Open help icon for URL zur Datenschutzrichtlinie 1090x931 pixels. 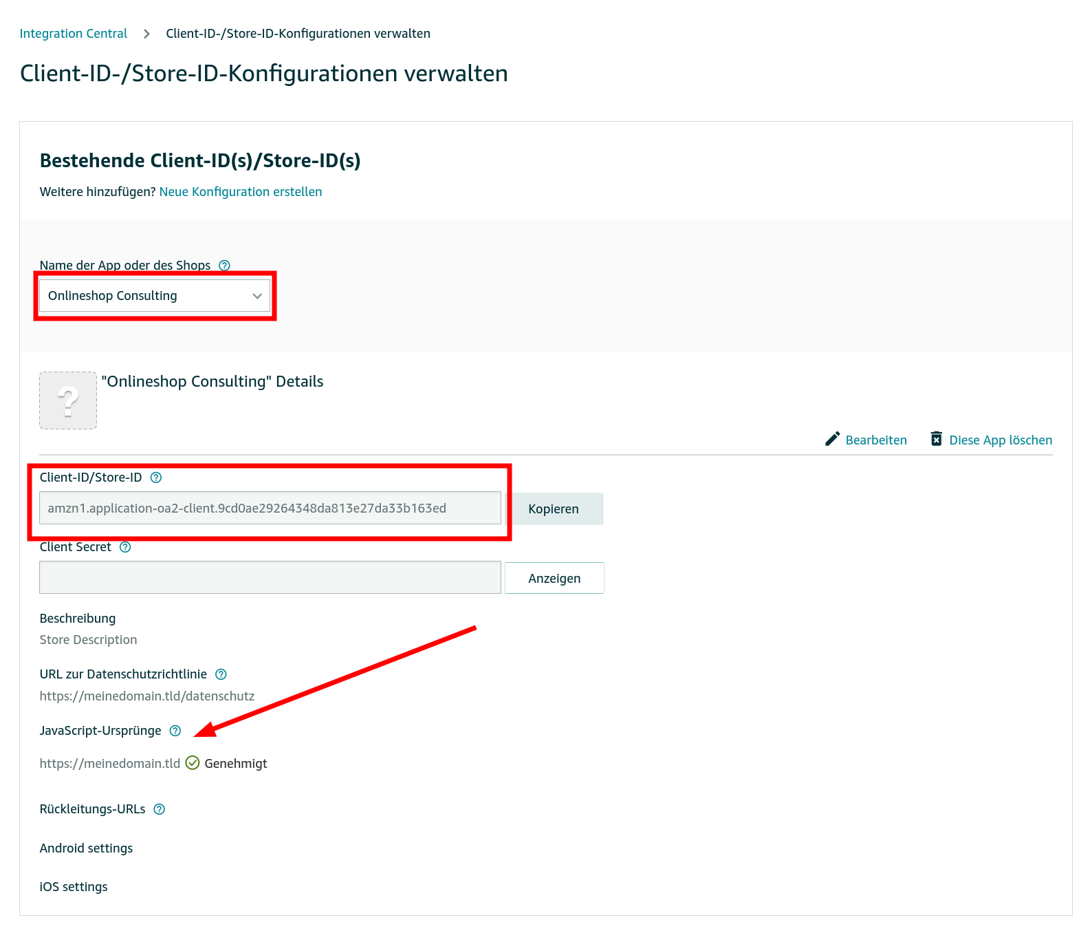[221, 674]
